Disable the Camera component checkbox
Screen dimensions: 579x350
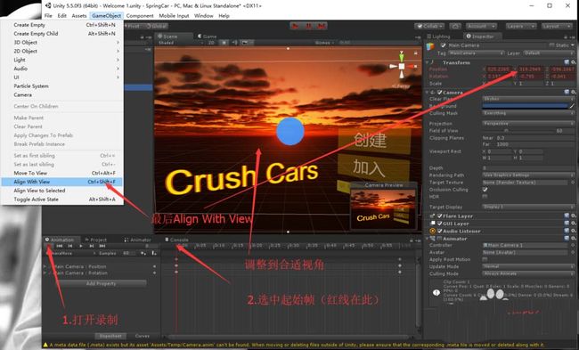440,93
